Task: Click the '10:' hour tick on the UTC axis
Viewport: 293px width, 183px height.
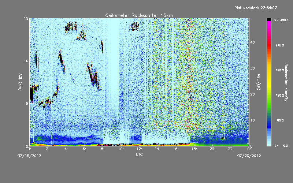Action: pos(121,149)
